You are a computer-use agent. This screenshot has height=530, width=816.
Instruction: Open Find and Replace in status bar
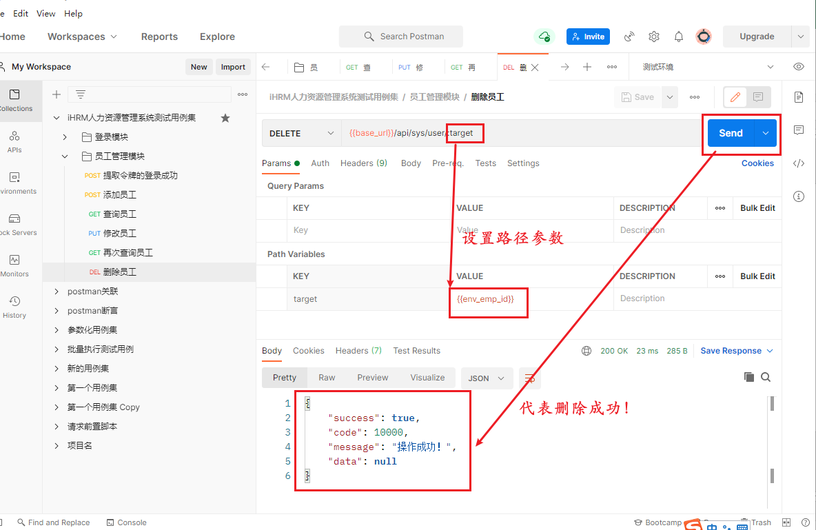(54, 522)
